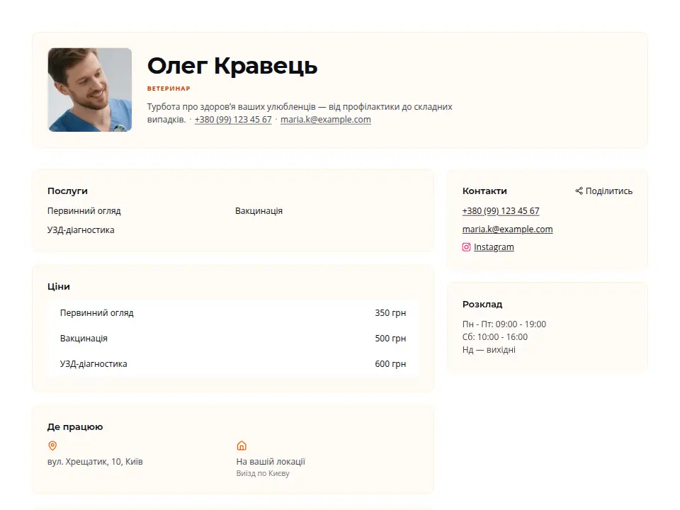Click the orange house icon

(x=242, y=446)
